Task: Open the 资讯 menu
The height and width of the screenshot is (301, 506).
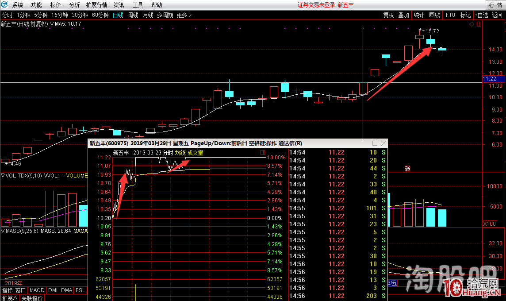Action: (119, 5)
